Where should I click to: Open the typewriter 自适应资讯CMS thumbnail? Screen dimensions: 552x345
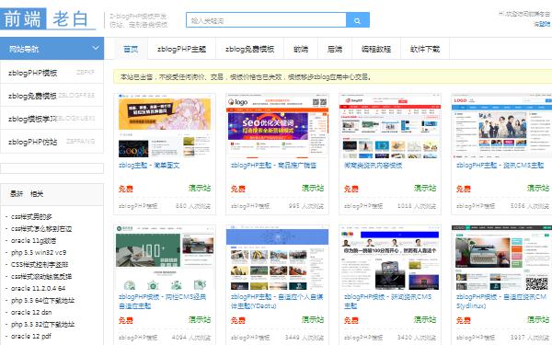[x=502, y=258]
